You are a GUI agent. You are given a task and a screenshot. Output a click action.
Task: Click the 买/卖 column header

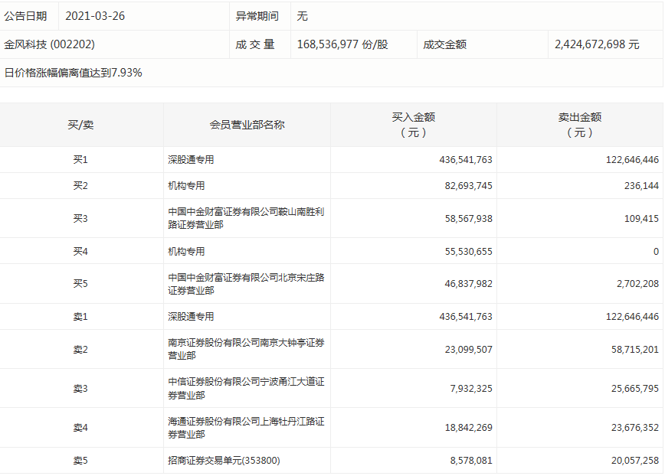click(x=80, y=125)
